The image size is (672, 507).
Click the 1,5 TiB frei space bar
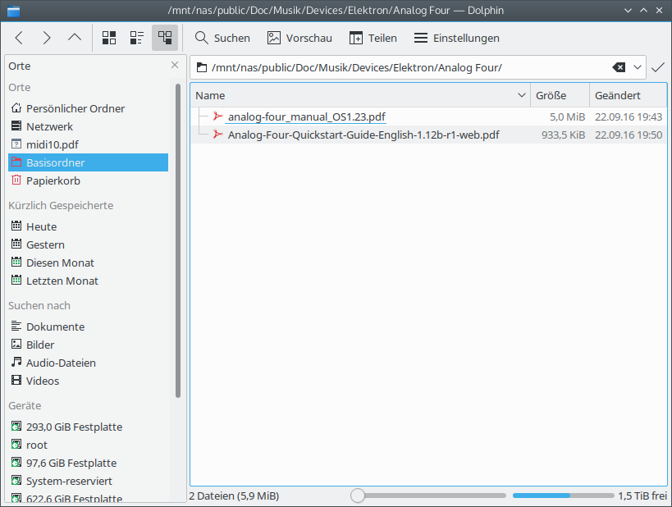pos(563,496)
